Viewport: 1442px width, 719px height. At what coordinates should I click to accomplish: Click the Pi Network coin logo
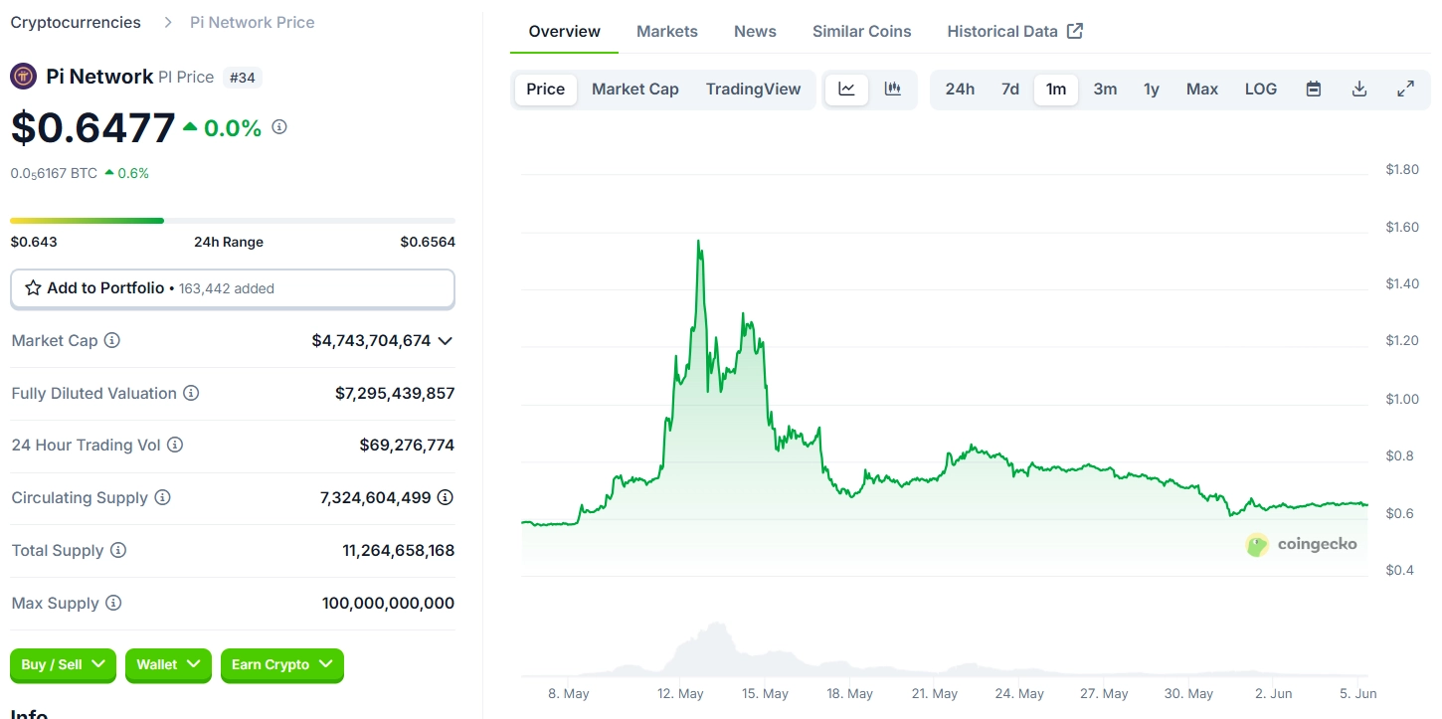[24, 77]
